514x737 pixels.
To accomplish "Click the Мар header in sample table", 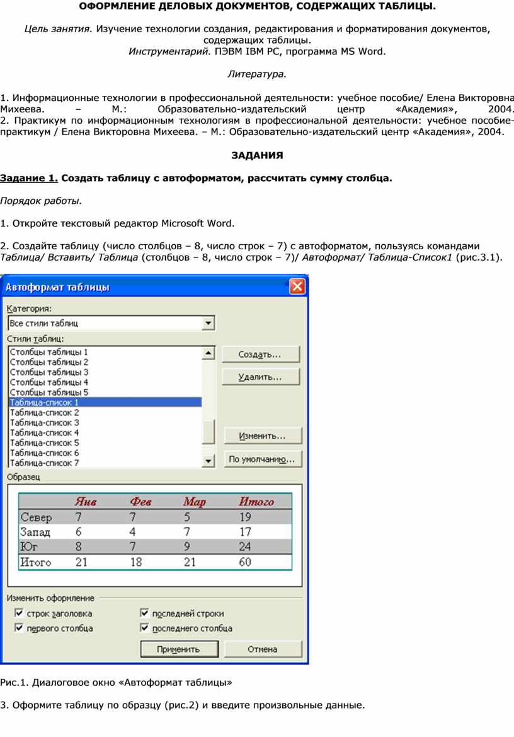I will click(195, 502).
